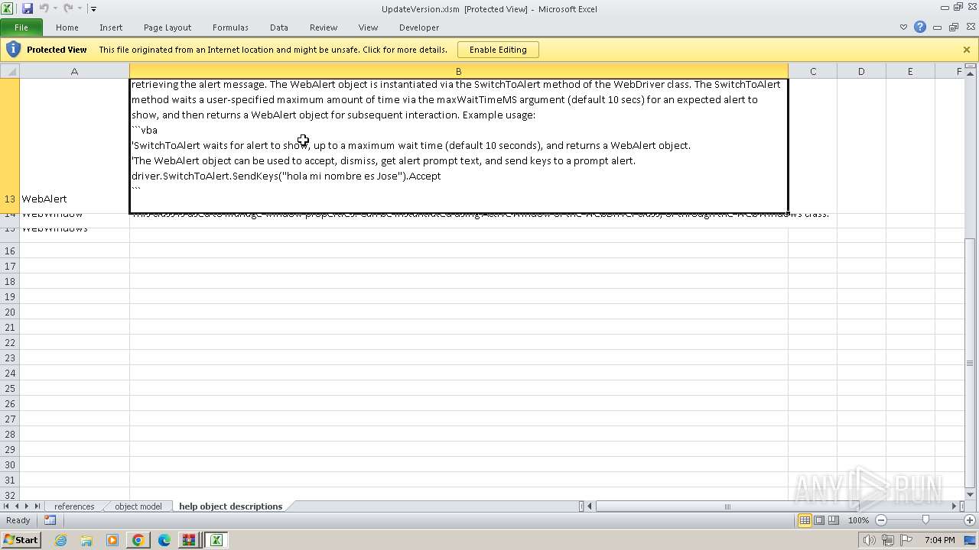
Task: Switch to the references sheet tab
Action: click(74, 506)
